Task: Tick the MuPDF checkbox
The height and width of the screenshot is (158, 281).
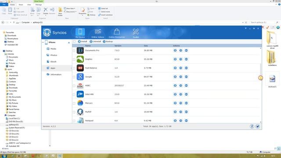Action: pos(74,112)
